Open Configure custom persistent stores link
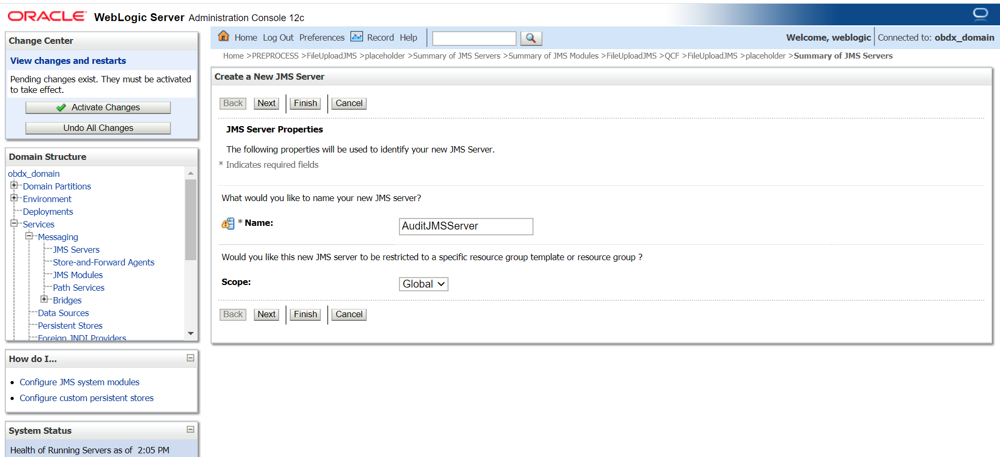1000x457 pixels. [x=87, y=398]
